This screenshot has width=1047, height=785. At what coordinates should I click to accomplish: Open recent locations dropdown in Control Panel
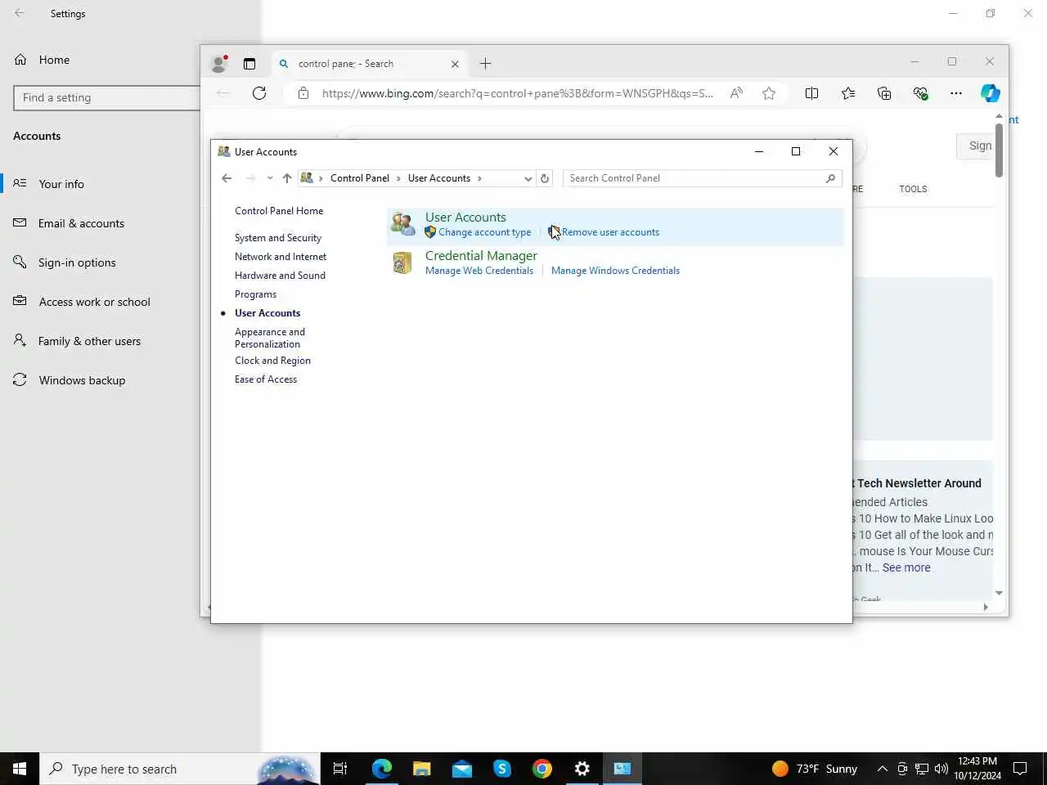270,178
